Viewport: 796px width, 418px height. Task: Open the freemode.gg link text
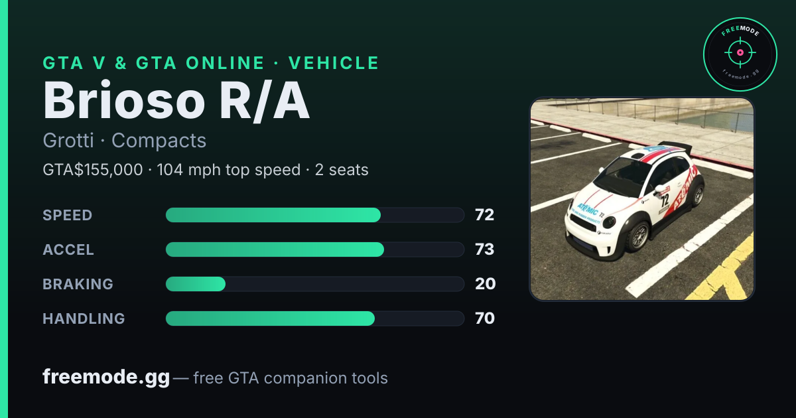click(106, 378)
